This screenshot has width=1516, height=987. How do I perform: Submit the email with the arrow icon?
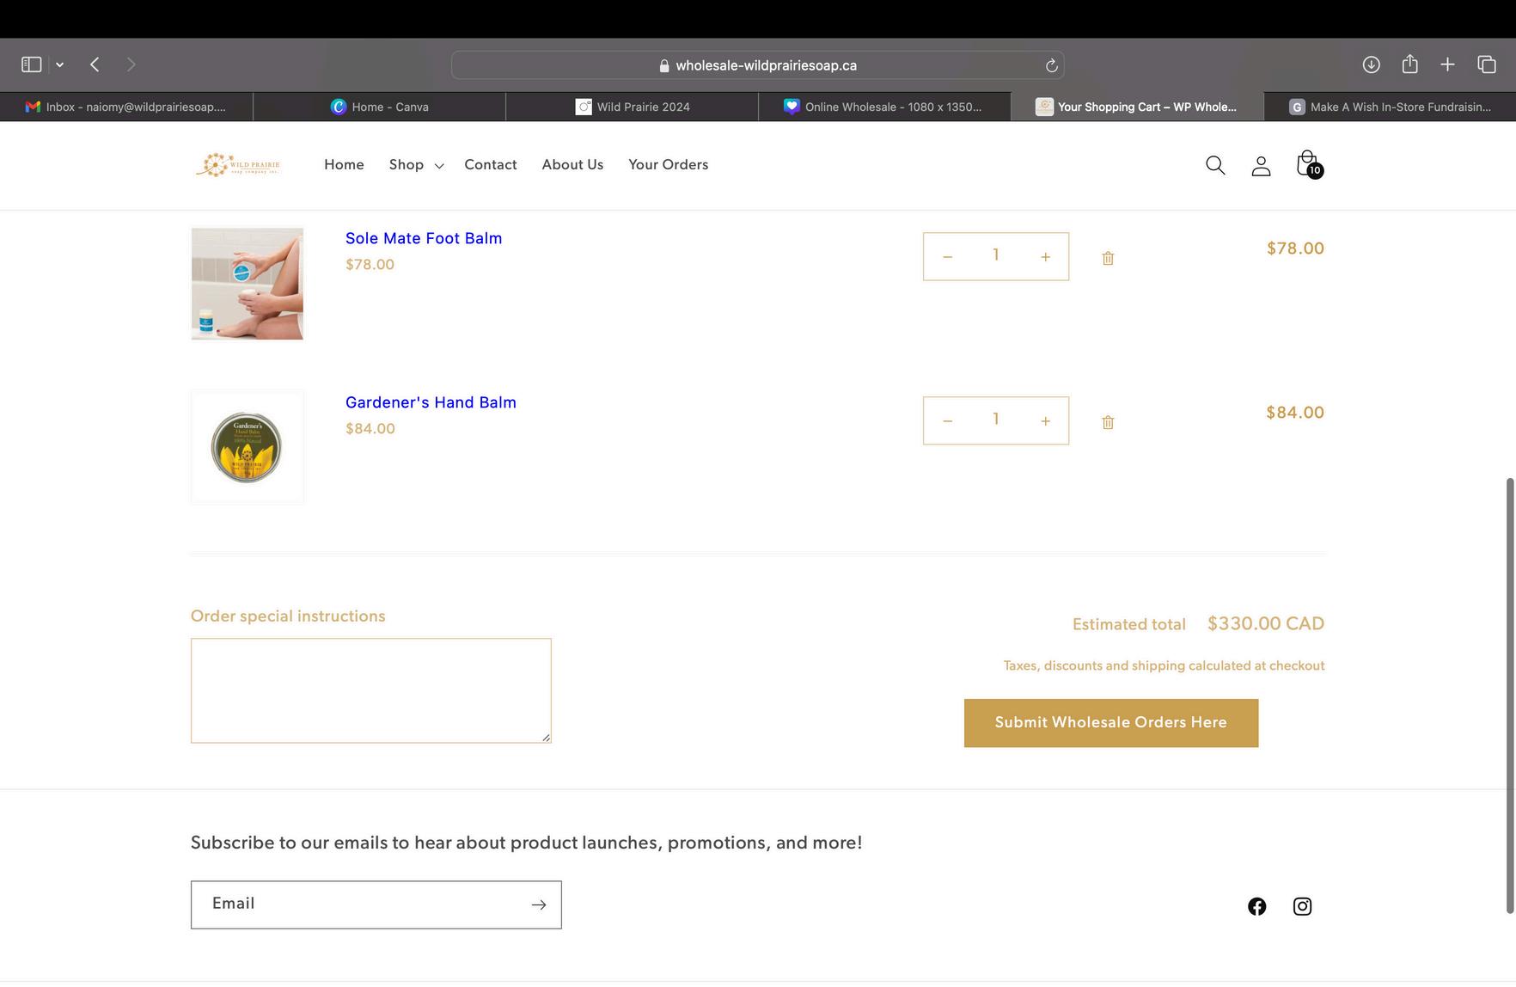539,904
